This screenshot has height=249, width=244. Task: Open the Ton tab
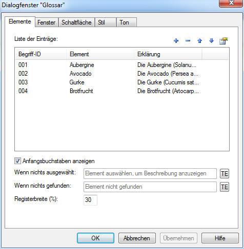(127, 22)
